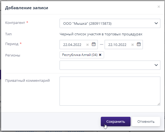
Task: Expand the Контрагент dropdown arrow
Action: 156,23
